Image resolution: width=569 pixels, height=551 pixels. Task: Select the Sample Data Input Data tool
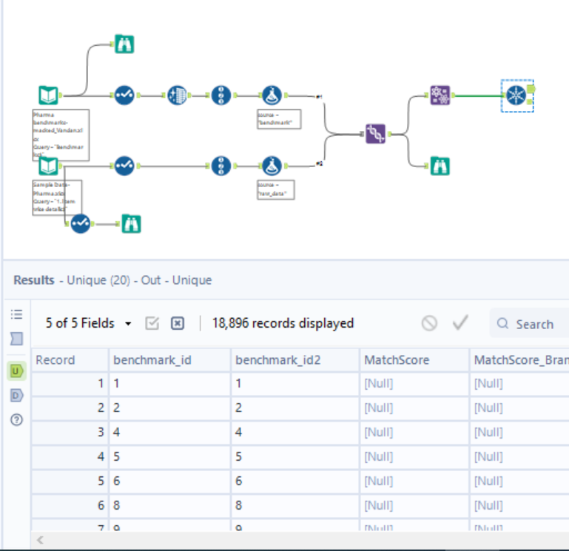tap(49, 166)
